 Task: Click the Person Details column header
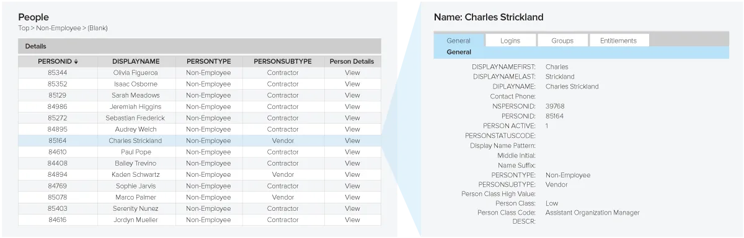(x=352, y=62)
